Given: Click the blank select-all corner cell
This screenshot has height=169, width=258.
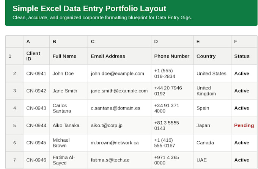Looking at the screenshot, I should [14, 41].
